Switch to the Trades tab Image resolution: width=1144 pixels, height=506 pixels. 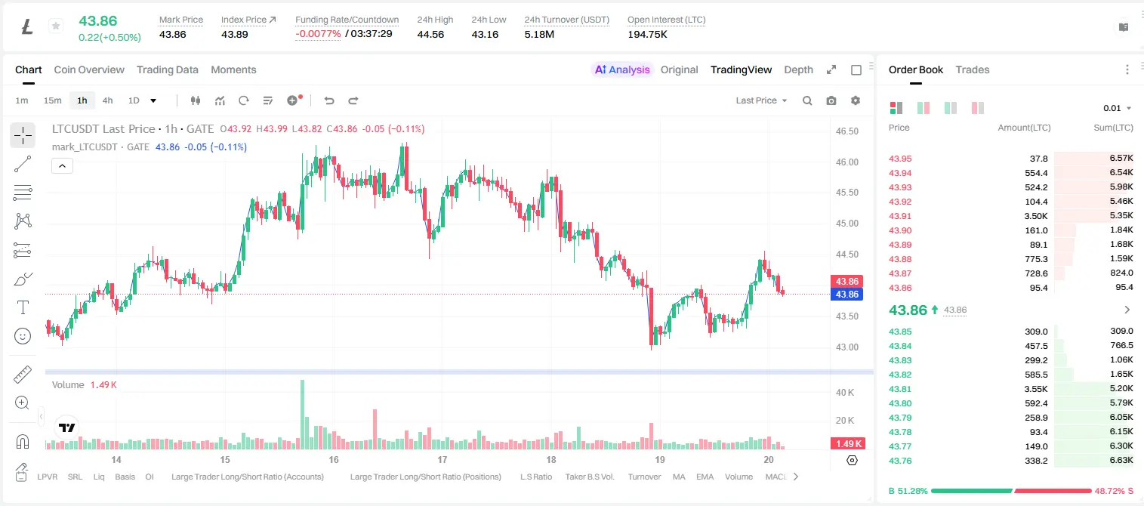click(x=972, y=69)
